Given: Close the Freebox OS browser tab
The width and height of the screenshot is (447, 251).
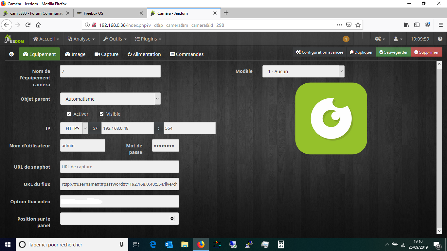Looking at the screenshot, I should [x=141, y=13].
